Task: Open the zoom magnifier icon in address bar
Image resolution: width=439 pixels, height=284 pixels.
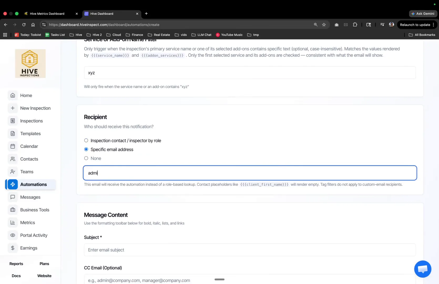Action: [x=315, y=25]
